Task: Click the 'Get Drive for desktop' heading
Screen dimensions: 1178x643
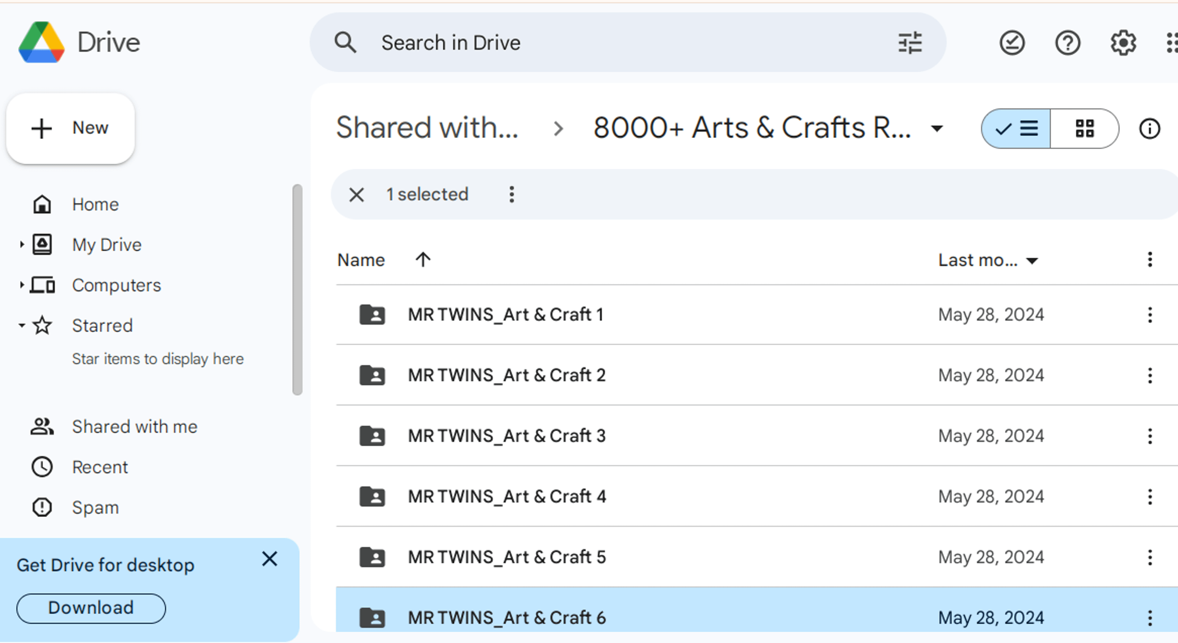Action: pyautogui.click(x=105, y=565)
